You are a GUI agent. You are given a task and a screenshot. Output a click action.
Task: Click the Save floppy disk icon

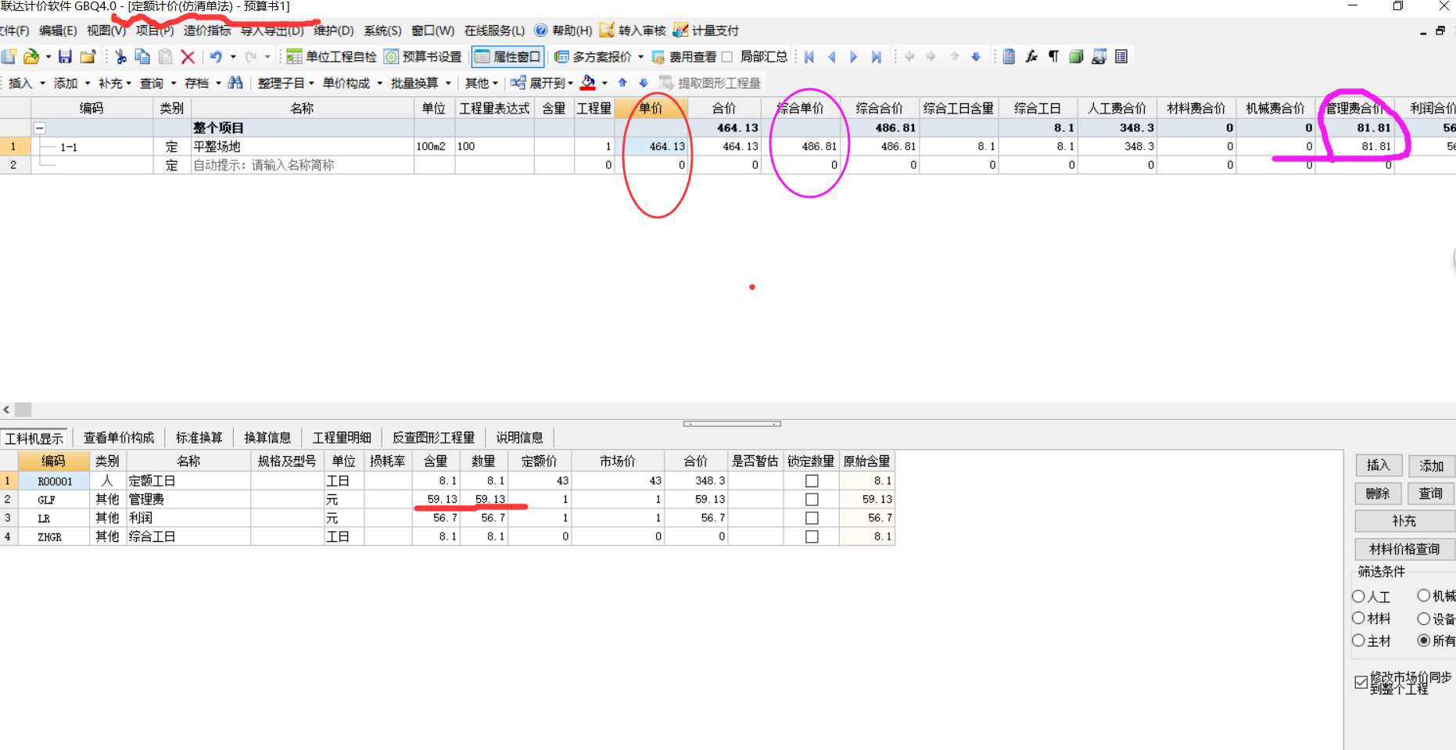[65, 56]
